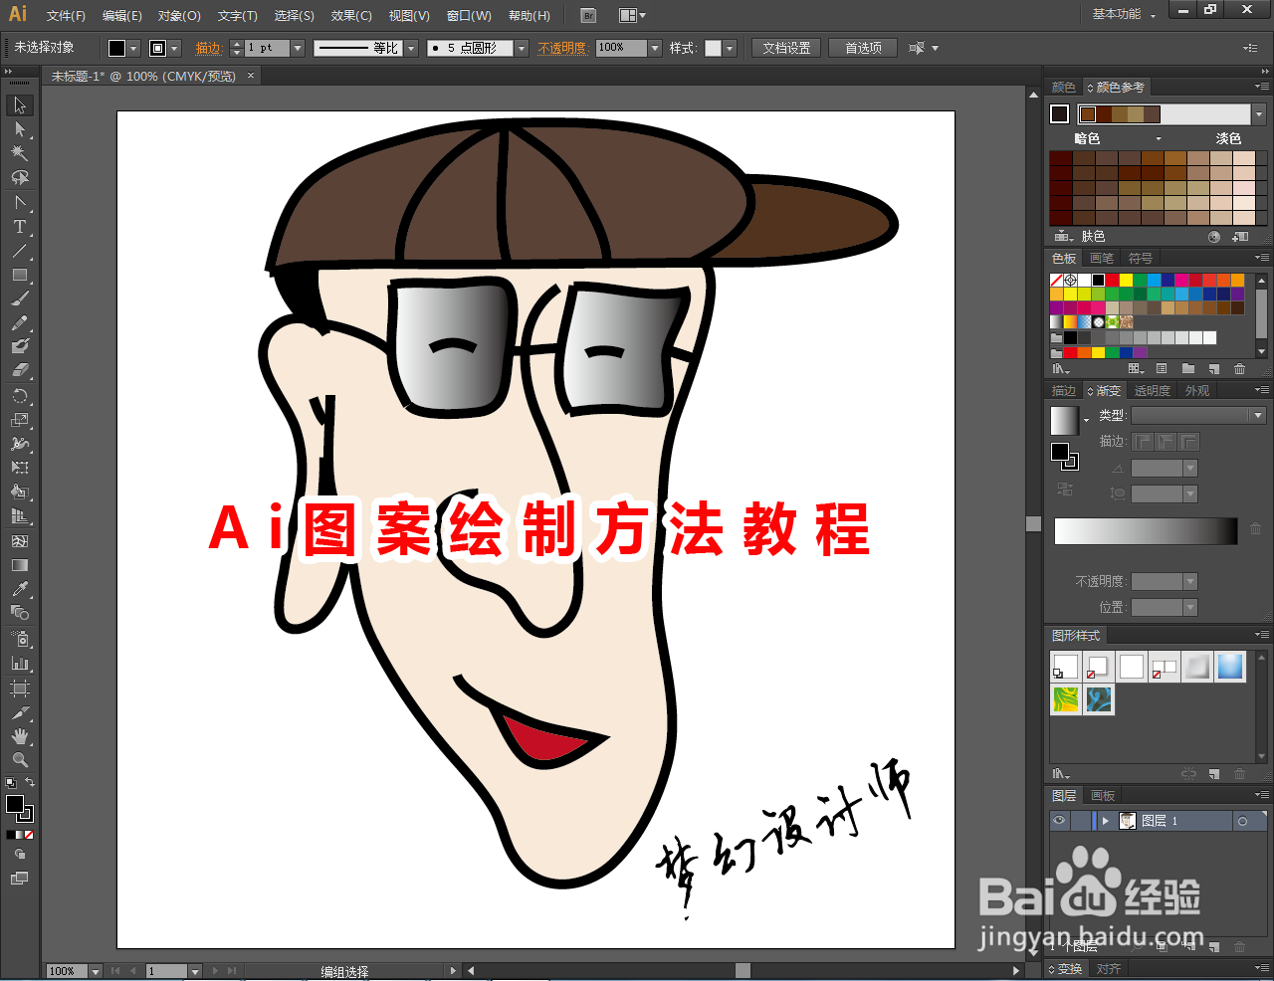The width and height of the screenshot is (1274, 981).
Task: Click the 文档设置 button
Action: 785,47
